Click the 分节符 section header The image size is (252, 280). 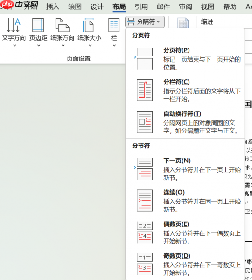tap(141, 146)
